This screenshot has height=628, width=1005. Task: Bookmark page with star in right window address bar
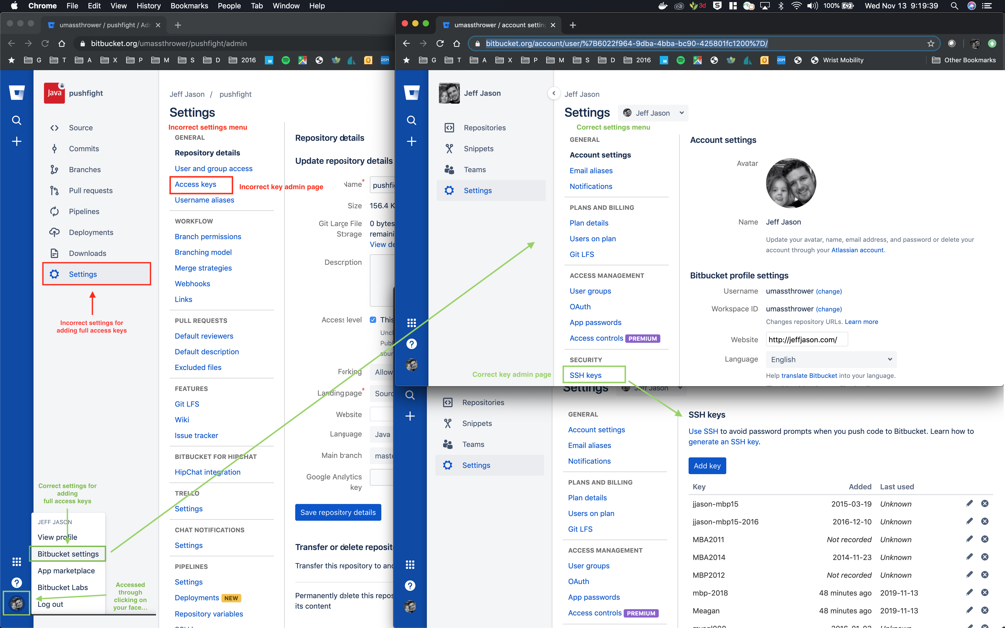931,44
